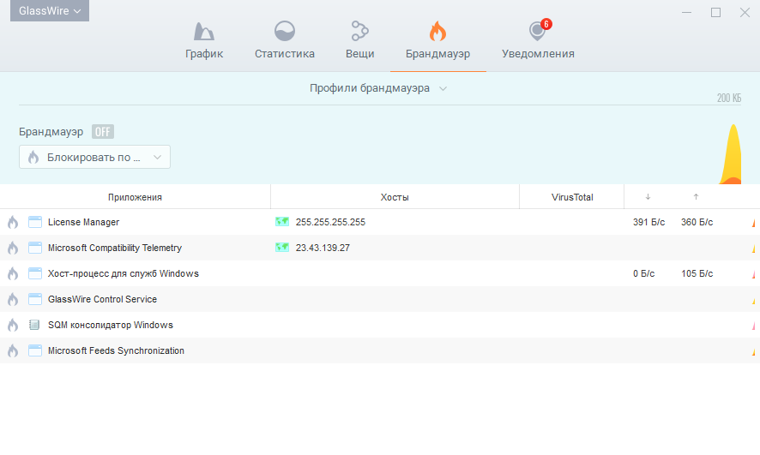Click the SQM консолидатор Windows app icon
The height and width of the screenshot is (455, 760).
(34, 324)
